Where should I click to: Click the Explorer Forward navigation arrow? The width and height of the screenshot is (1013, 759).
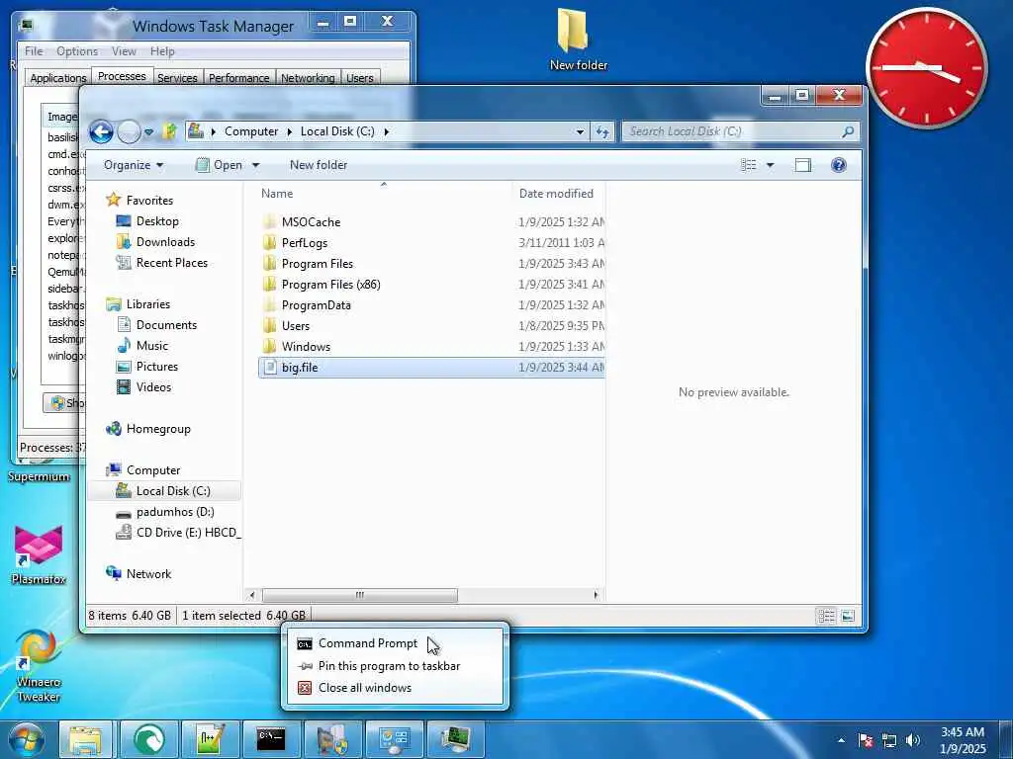point(130,131)
